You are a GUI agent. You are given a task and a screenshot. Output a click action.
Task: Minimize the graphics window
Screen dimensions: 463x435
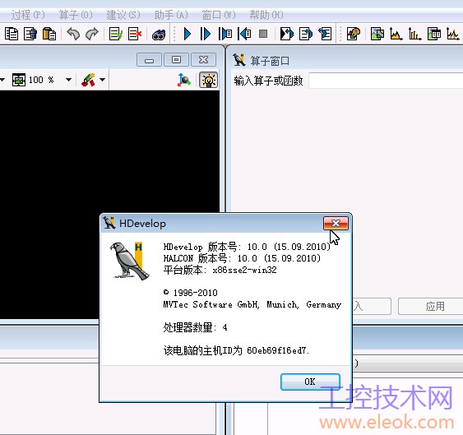[x=149, y=60]
